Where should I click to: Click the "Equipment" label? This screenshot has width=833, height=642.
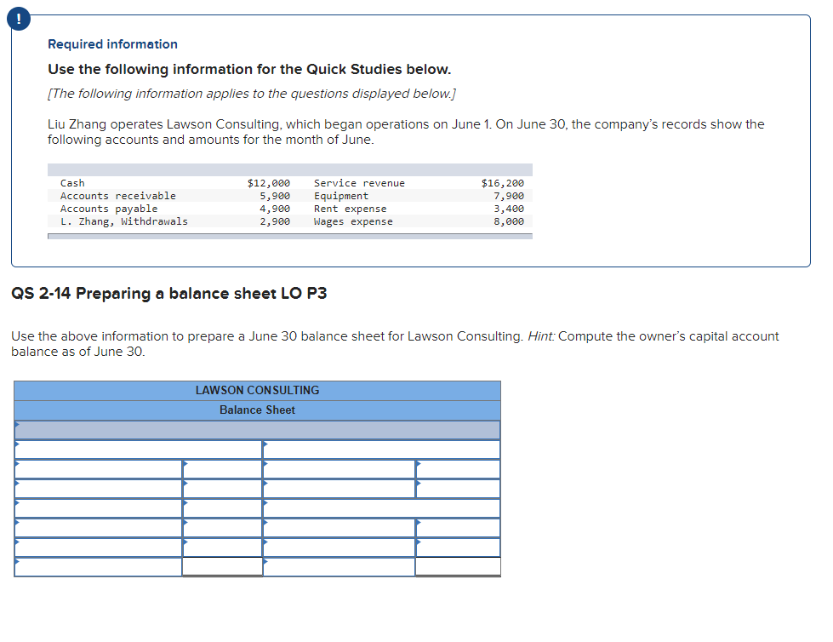point(340,196)
